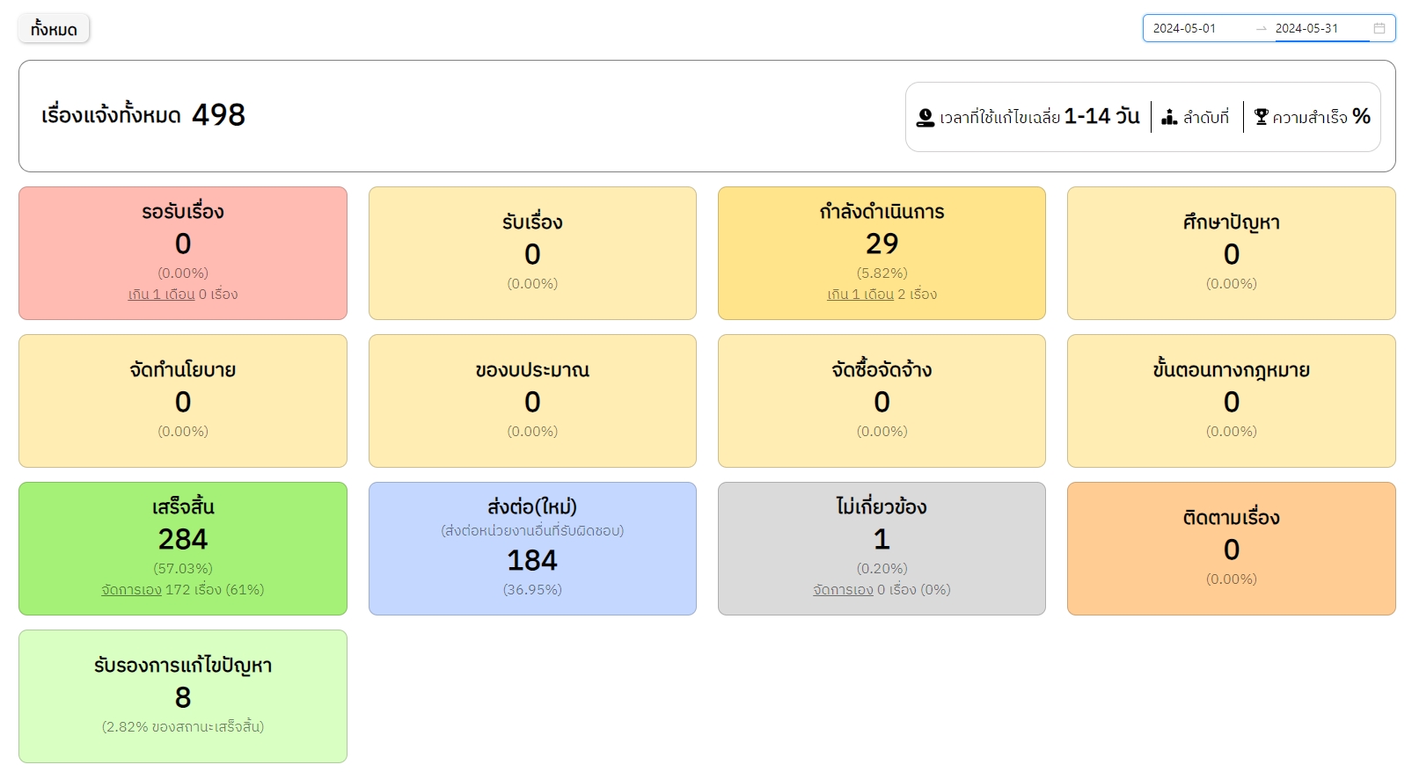The width and height of the screenshot is (1412, 772).
Task: Click the average resolution time person icon
Action: (x=925, y=117)
